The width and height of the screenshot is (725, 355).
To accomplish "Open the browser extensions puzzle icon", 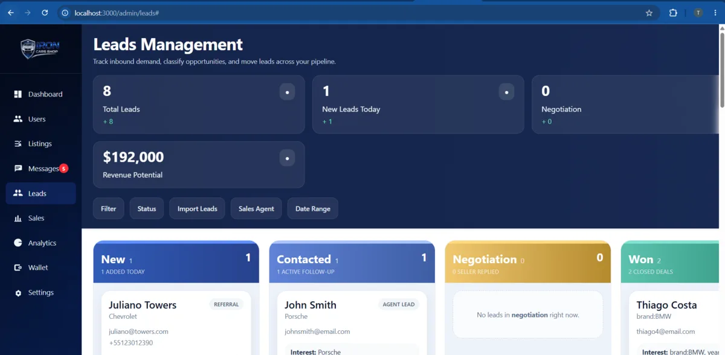I will (x=673, y=13).
